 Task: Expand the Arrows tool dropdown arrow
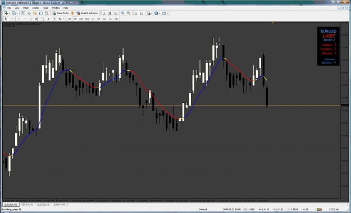pos(63,19)
